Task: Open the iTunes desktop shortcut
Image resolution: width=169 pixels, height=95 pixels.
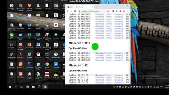Action: click(29, 16)
